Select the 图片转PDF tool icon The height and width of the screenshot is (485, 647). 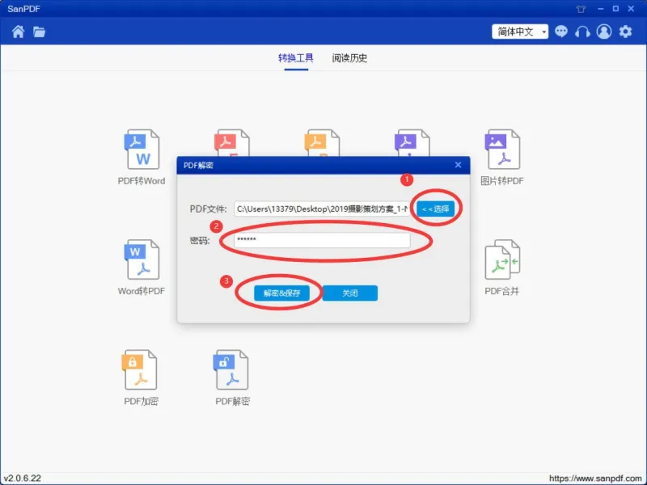coord(502,150)
